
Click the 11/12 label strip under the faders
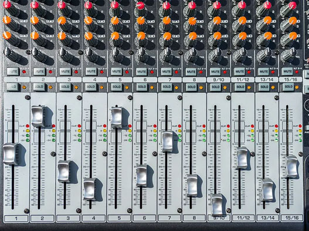click(243, 218)
